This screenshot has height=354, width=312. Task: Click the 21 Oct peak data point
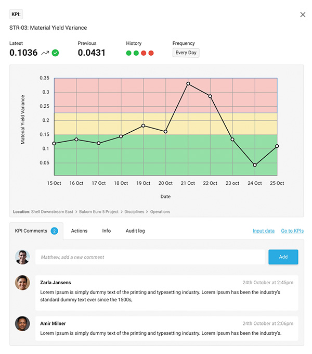188,84
